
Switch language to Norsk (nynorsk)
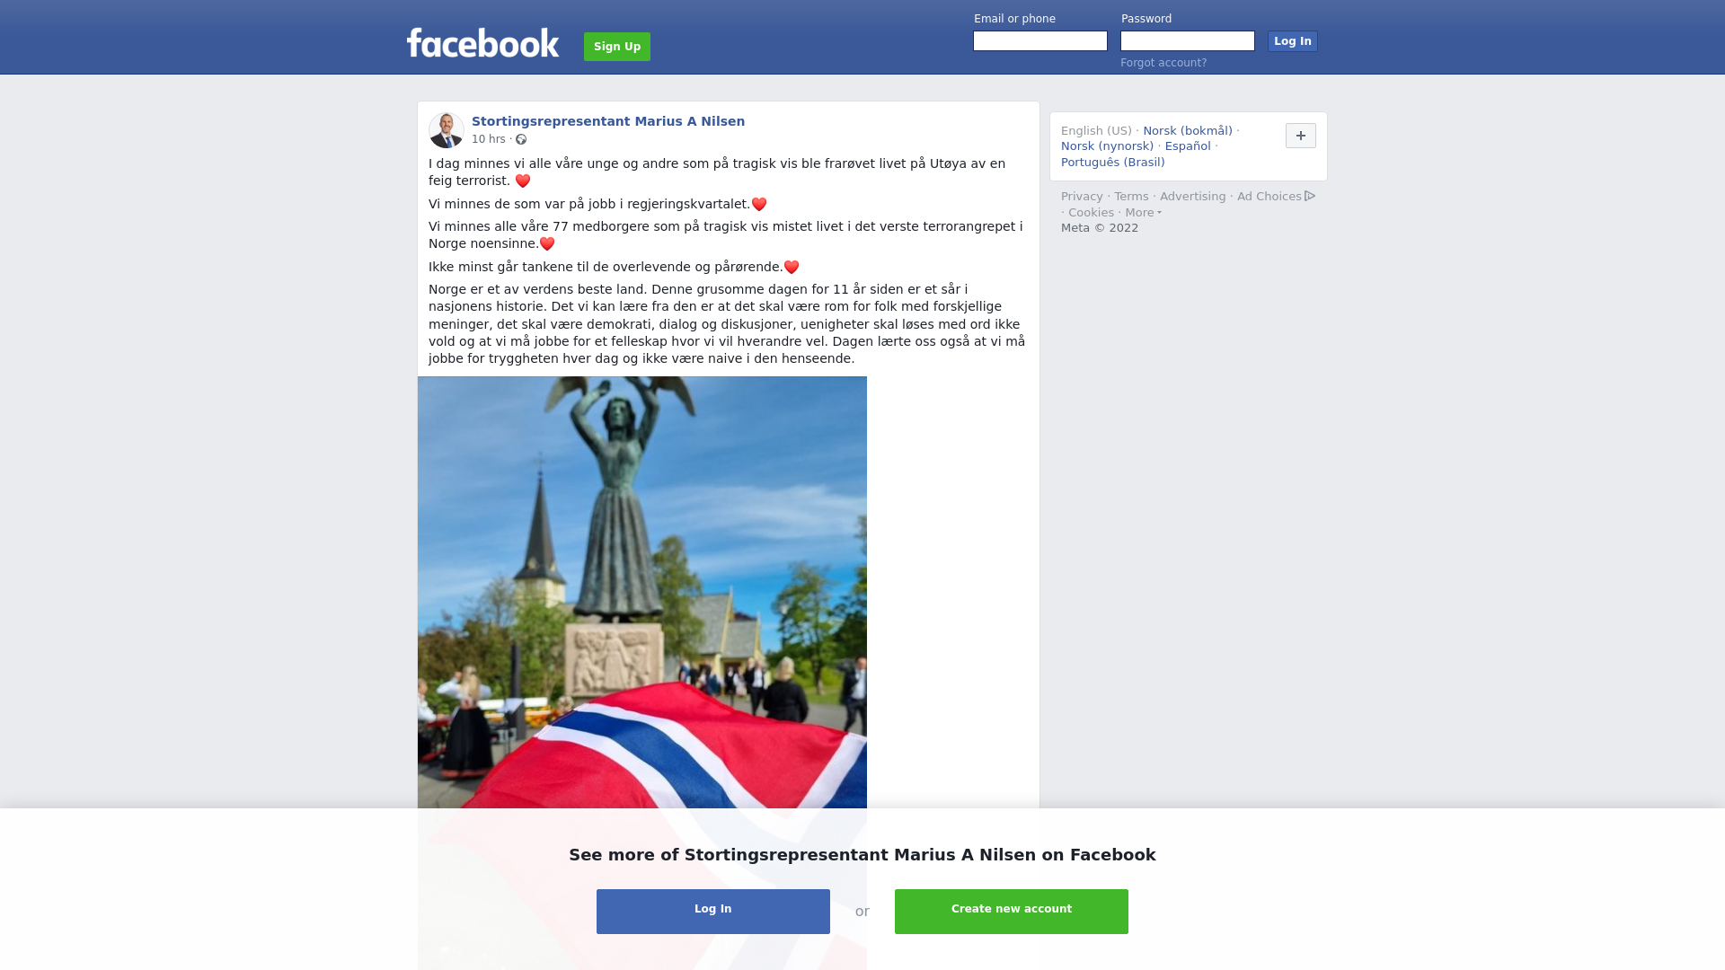[x=1107, y=146]
